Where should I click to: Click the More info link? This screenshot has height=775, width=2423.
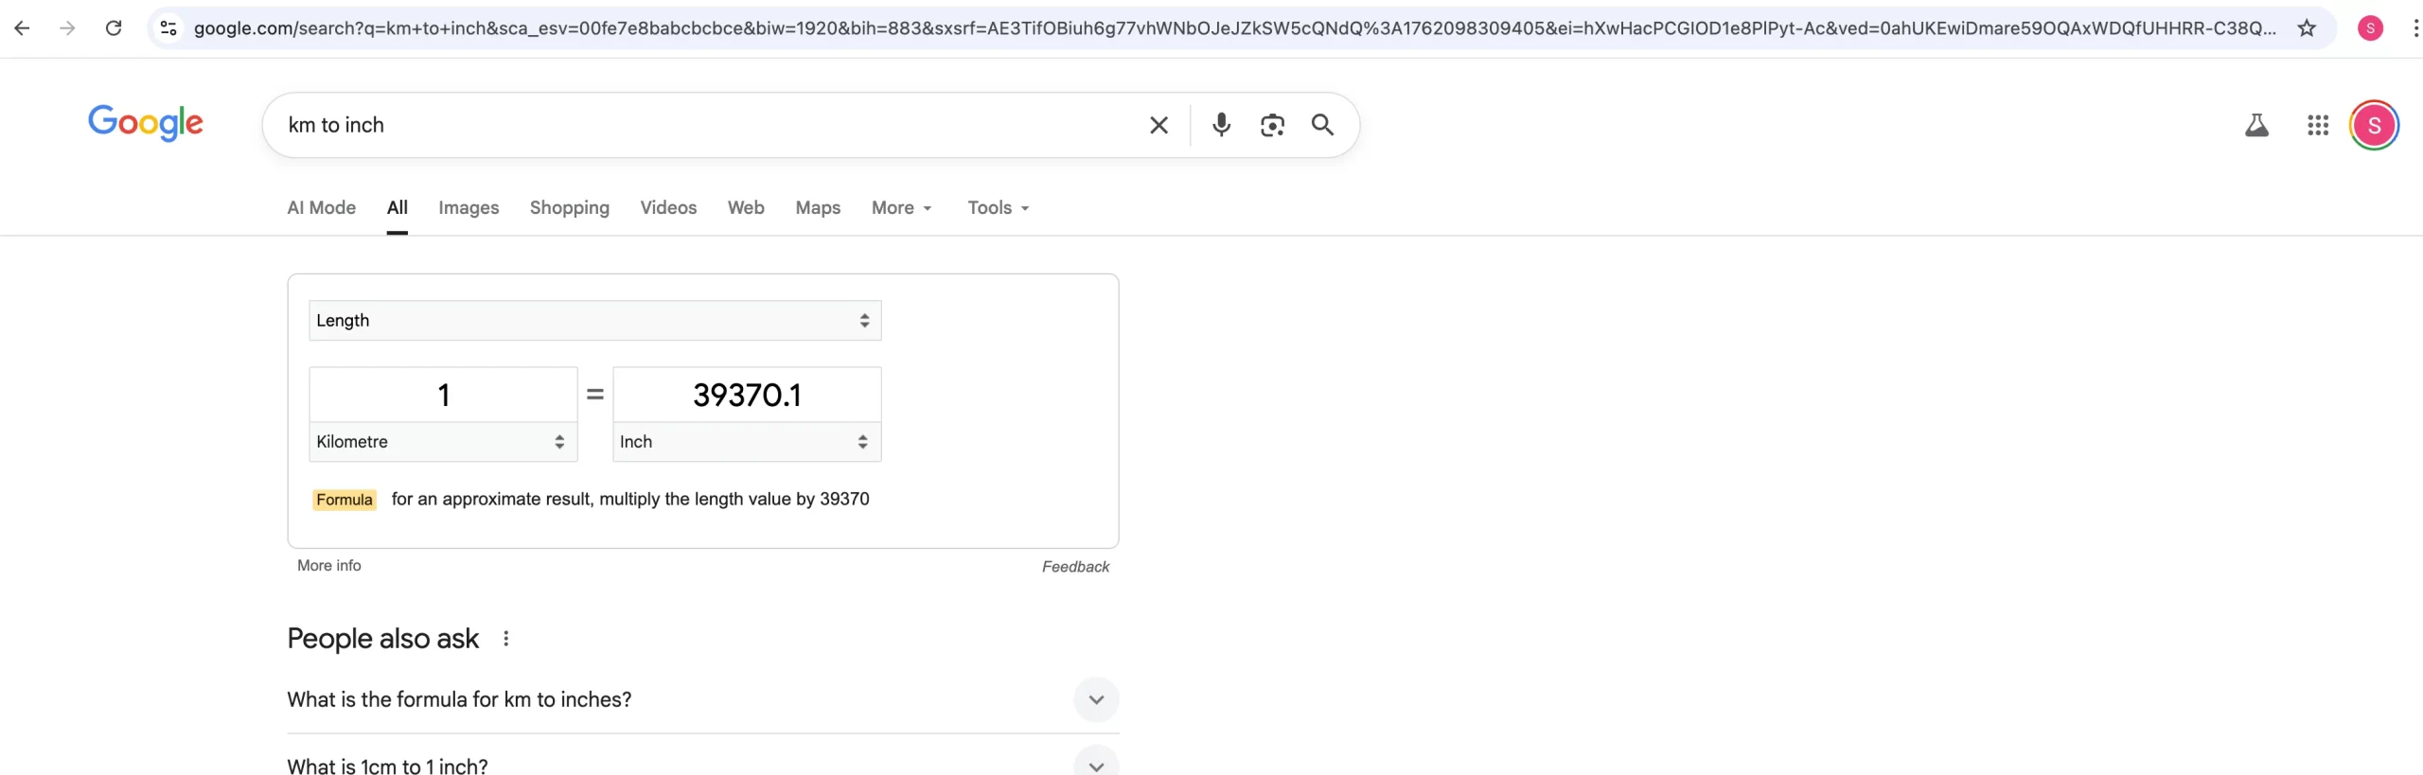pos(328,566)
